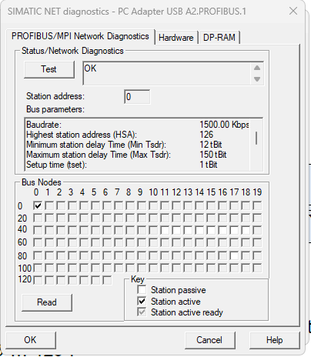Select the Minimum station delay Time row
This screenshot has height=357, width=311.
click(138, 145)
